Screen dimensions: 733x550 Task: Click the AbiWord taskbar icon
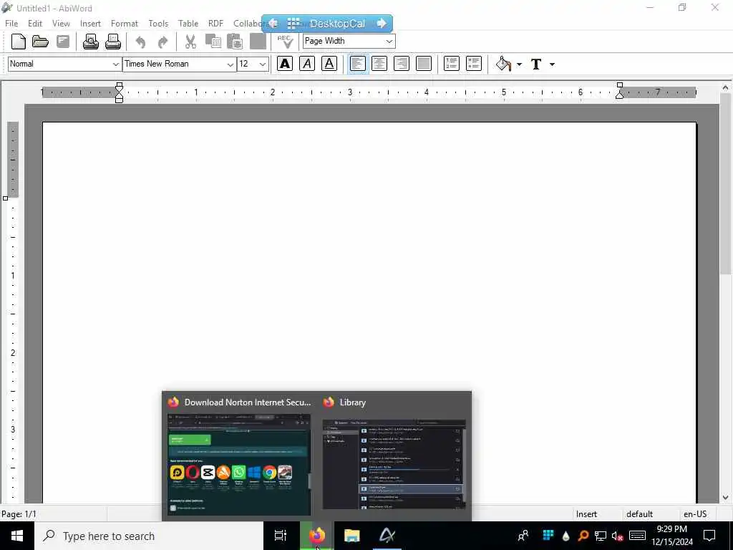[x=387, y=536]
